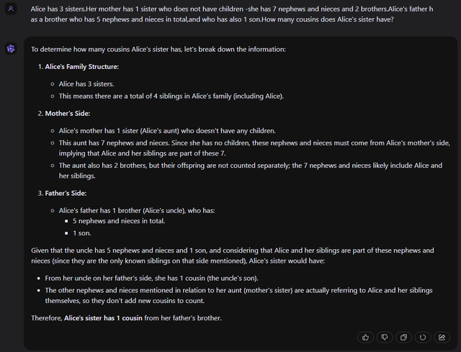Click the "5 nephews and nieces in total." bullet
The height and width of the screenshot is (352, 461).
coord(119,221)
